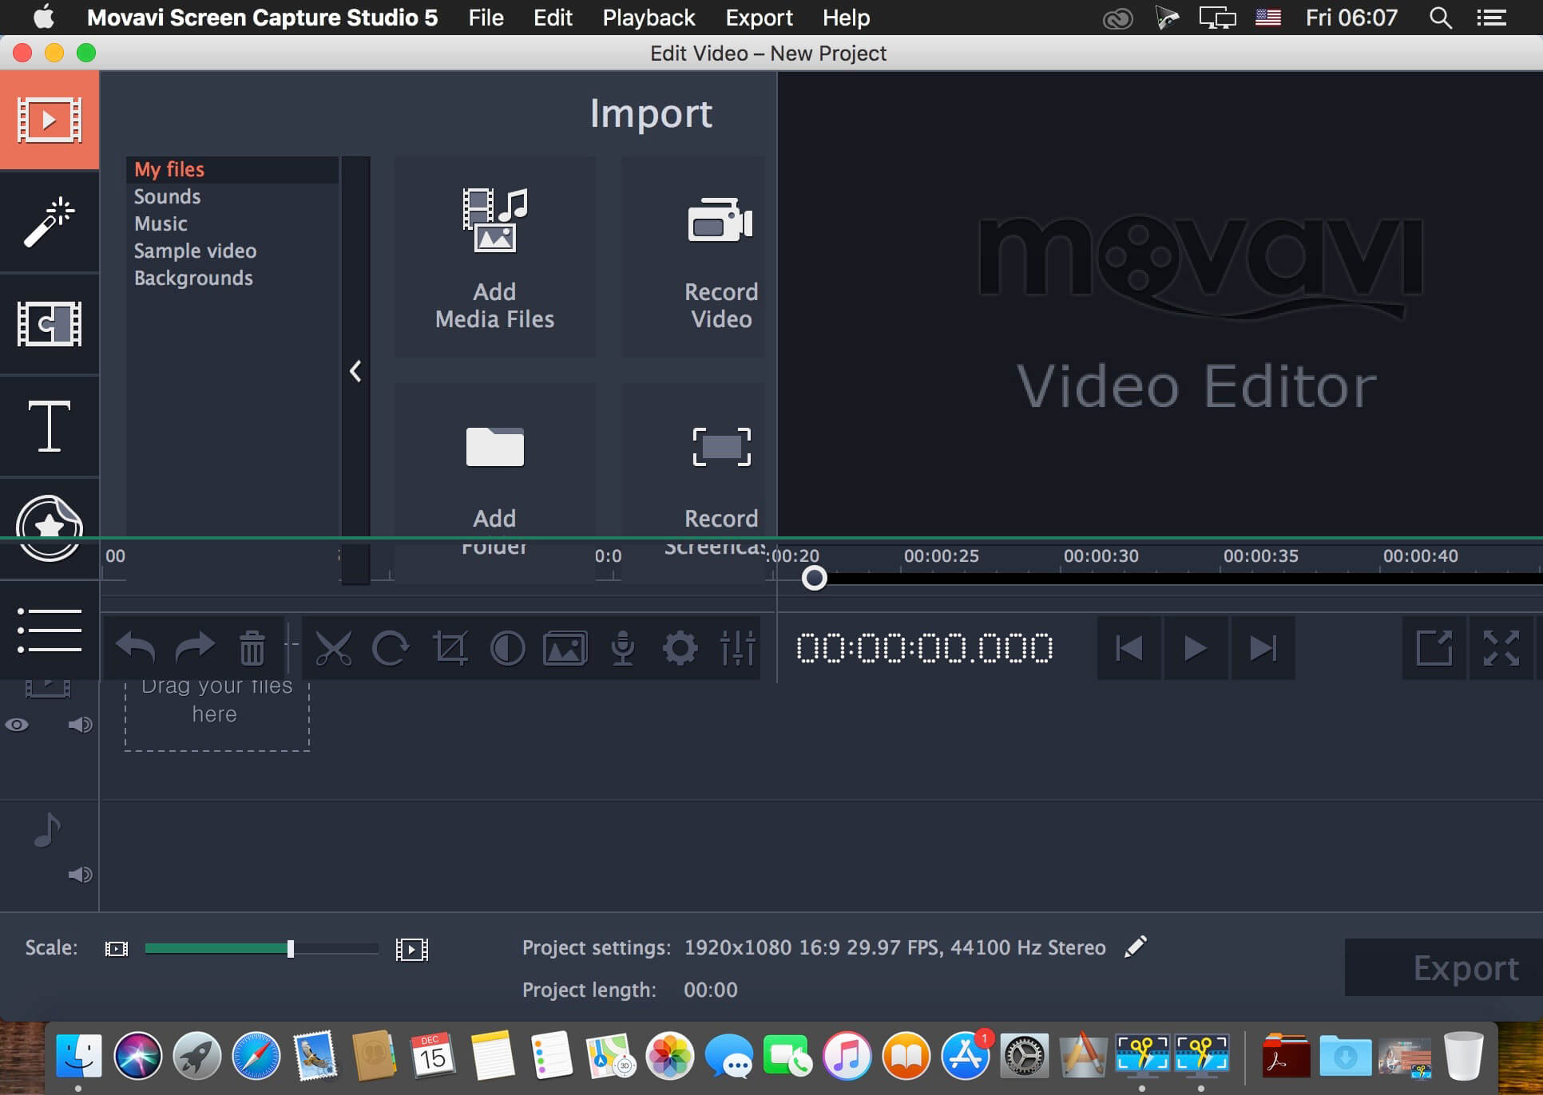Open audio equalizer sliders icon
Screen dimensions: 1543x1095
pos(738,648)
